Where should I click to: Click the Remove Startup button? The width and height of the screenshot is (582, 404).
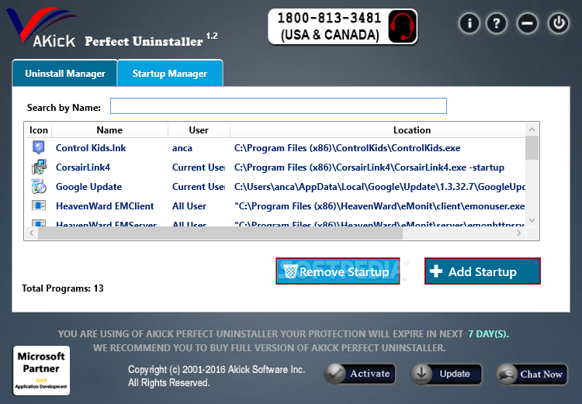tap(338, 271)
